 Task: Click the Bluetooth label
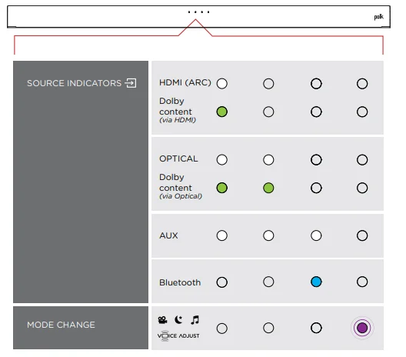point(180,282)
